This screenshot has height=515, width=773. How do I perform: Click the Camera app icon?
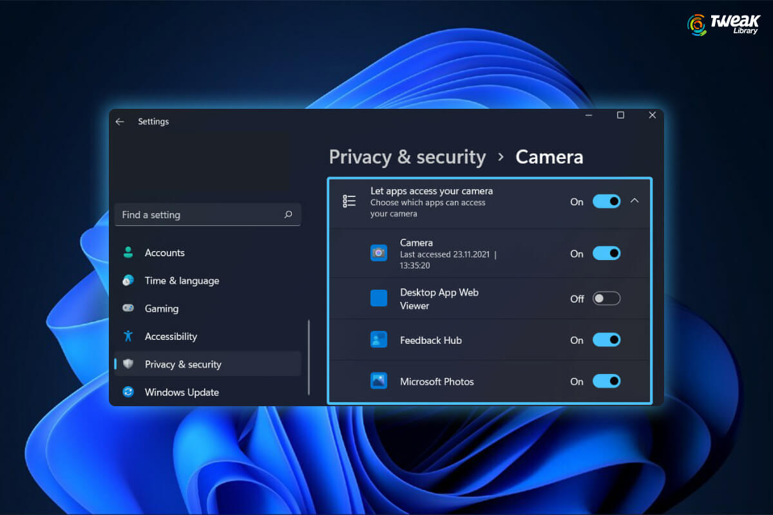(378, 253)
